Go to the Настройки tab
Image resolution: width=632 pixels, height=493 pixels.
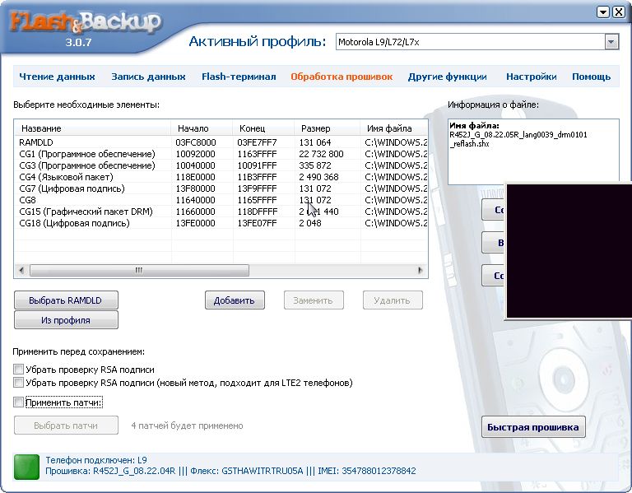532,77
